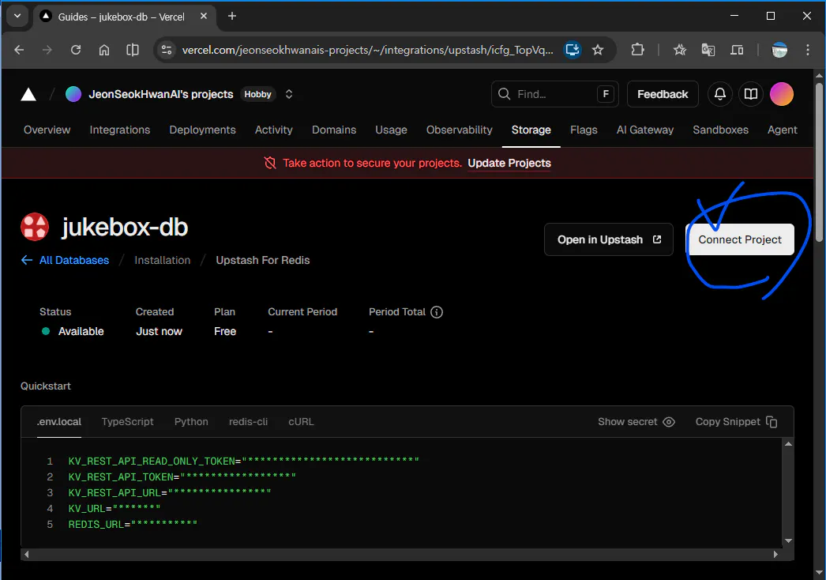Click the browser reload button
Image resolution: width=826 pixels, height=580 pixels.
76,50
